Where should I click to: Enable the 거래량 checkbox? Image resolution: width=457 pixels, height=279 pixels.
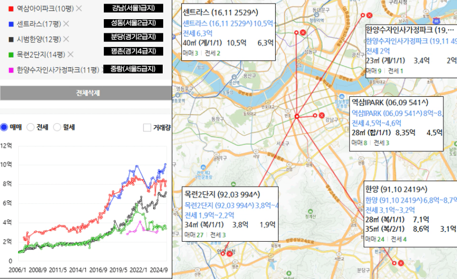[x=147, y=127]
